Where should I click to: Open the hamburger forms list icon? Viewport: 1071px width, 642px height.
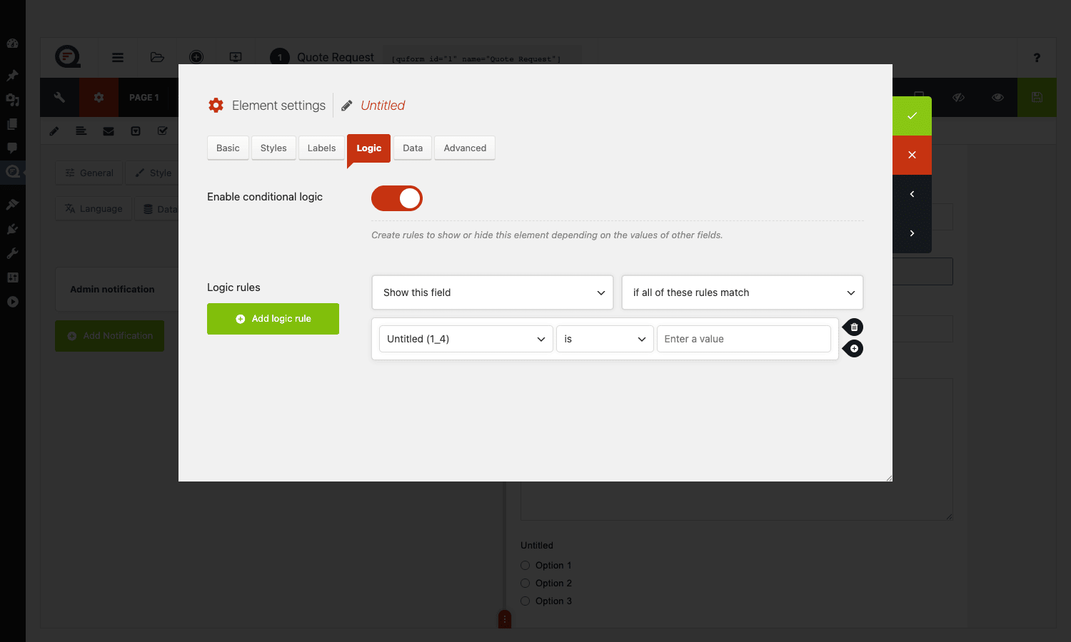click(x=118, y=57)
